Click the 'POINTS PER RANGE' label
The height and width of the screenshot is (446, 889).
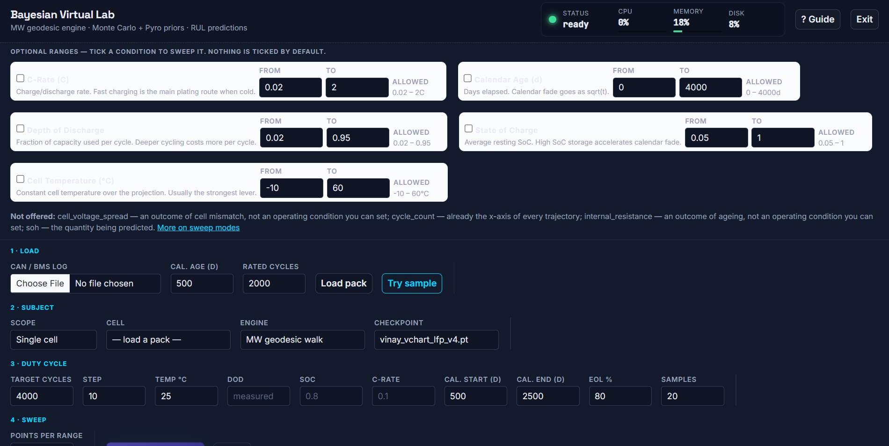47,436
